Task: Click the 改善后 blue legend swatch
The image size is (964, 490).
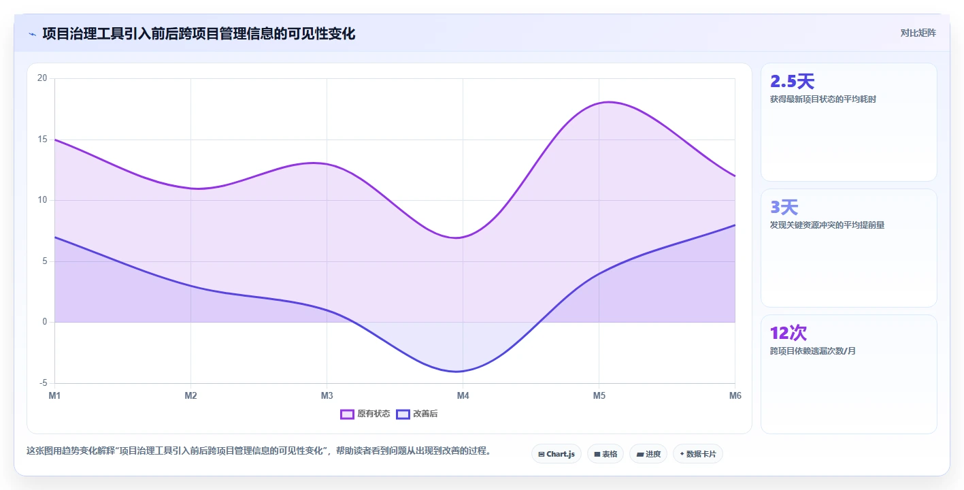Action: point(403,414)
